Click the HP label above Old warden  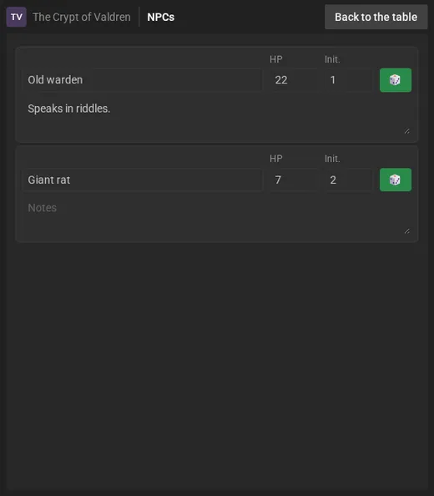[276, 59]
